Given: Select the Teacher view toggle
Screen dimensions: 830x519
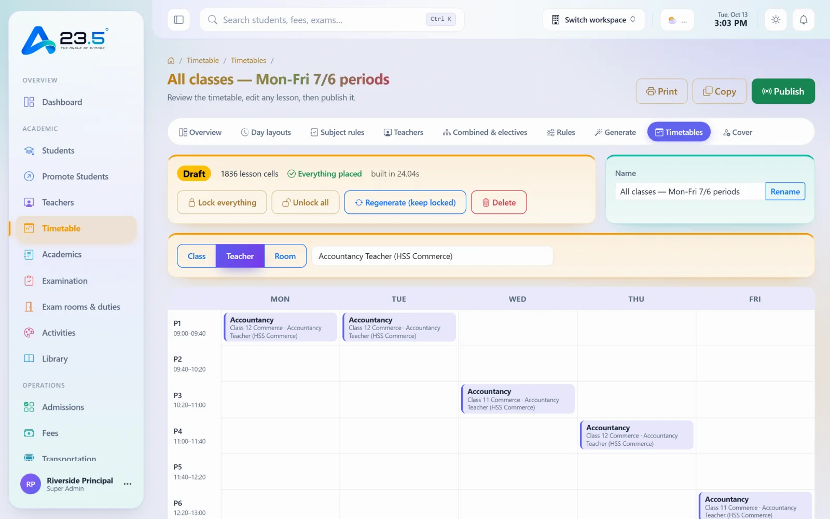Looking at the screenshot, I should tap(240, 256).
